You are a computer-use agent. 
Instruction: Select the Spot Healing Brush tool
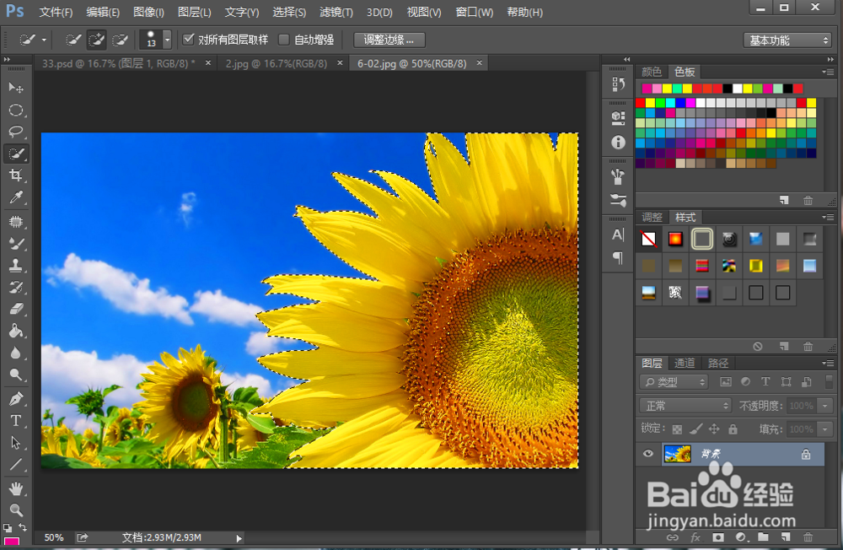pyautogui.click(x=15, y=222)
